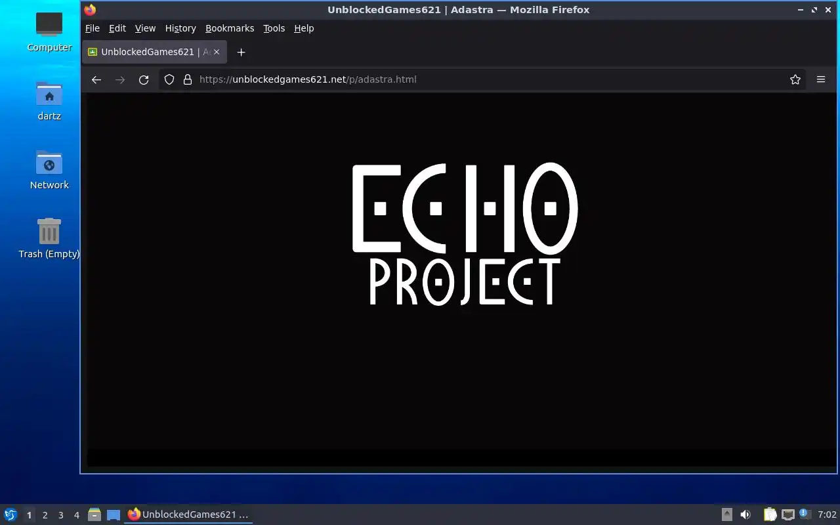This screenshot has width=840, height=525.
Task: Open the File menu
Action: (x=93, y=28)
